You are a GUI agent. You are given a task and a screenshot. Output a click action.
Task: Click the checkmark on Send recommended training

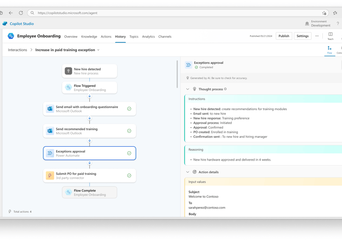129,131
